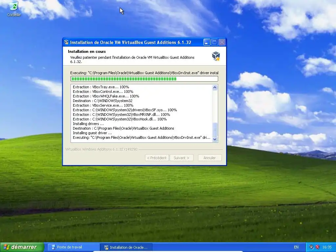Click the log scrollbar down arrow
The image size is (336, 252).
(x=215, y=139)
